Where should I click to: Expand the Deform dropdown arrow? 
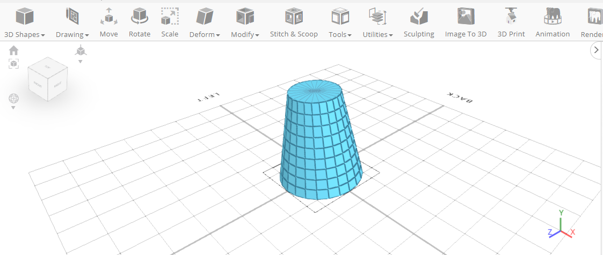tap(217, 35)
